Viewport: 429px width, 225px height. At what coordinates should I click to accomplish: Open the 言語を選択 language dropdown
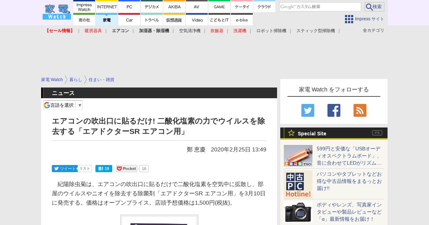coord(63,105)
